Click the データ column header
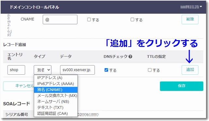This screenshot has height=121, width=209. pos(66,56)
